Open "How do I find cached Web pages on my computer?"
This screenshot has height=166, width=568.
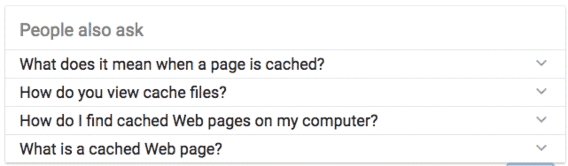[x=199, y=121]
